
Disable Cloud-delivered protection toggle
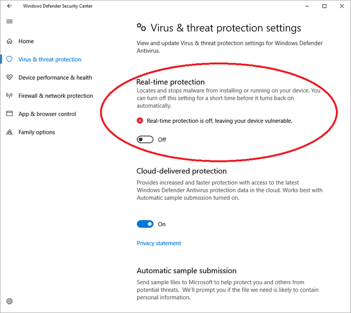click(x=145, y=224)
